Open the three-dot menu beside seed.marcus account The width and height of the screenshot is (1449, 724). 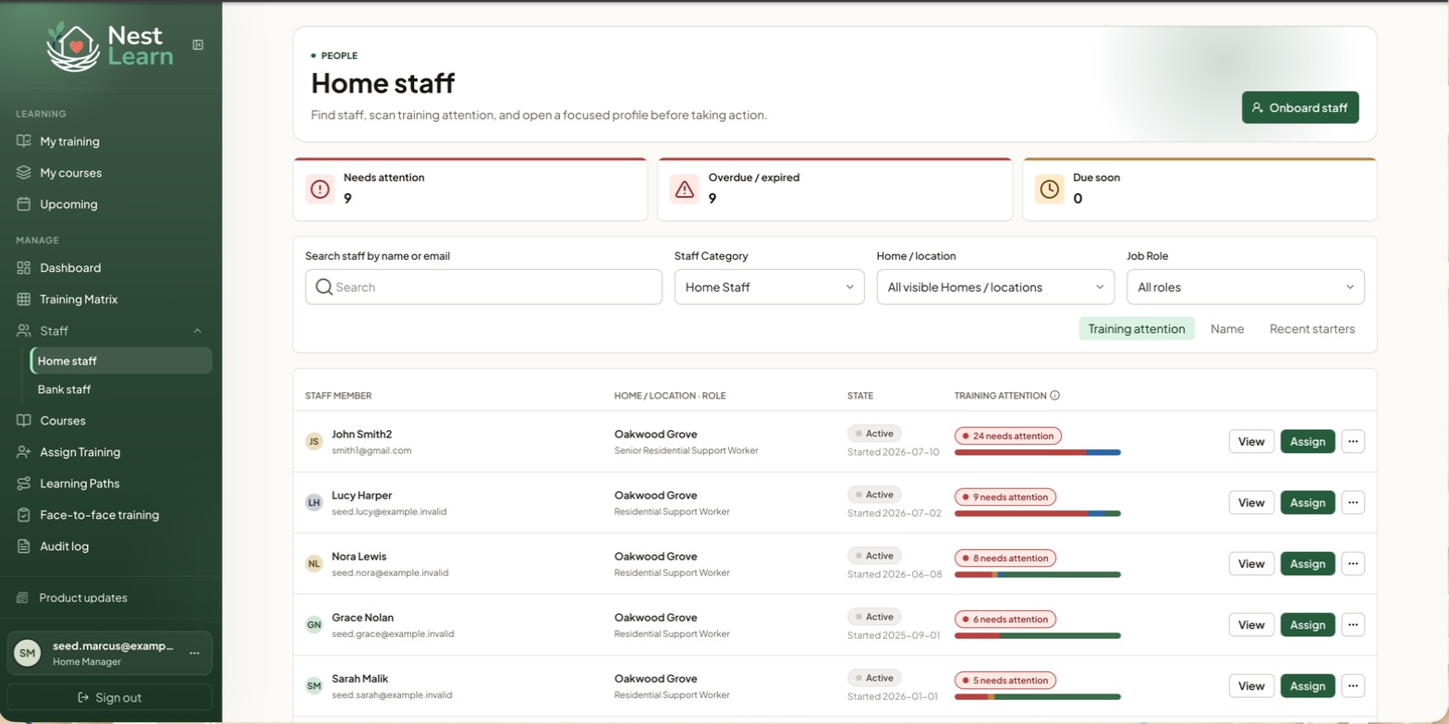[194, 653]
